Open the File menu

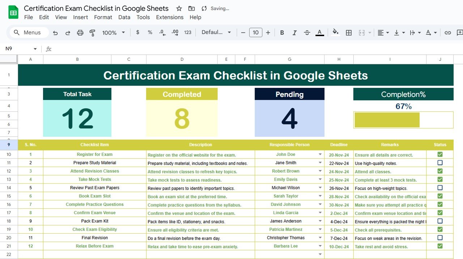click(28, 17)
